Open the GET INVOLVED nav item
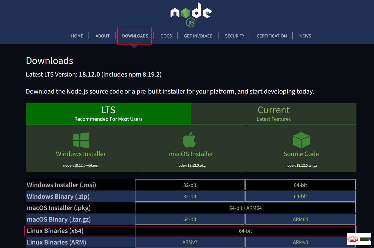Image resolution: width=374 pixels, height=248 pixels. (198, 36)
